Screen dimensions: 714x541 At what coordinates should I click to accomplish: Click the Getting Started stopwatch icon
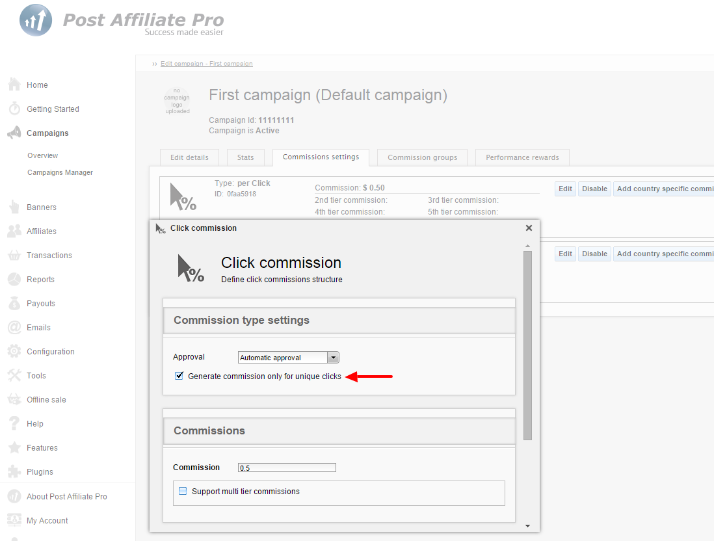[x=14, y=109]
